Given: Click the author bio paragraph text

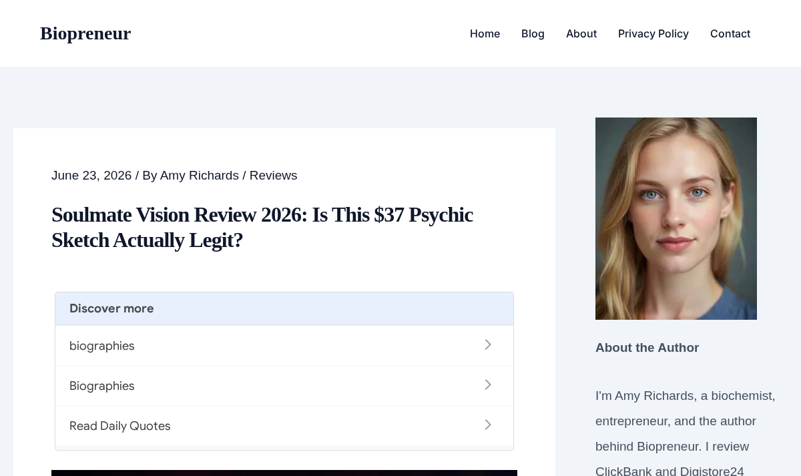Looking at the screenshot, I should click(x=686, y=433).
